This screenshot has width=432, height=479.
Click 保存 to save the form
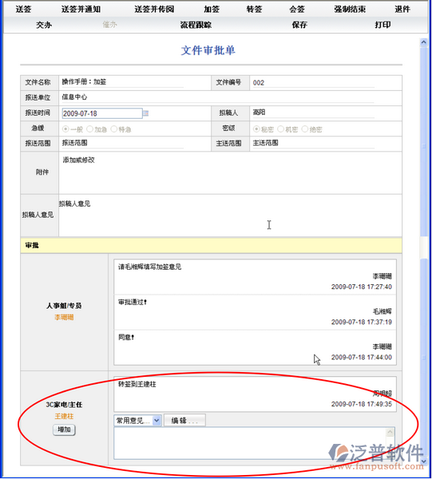click(x=299, y=25)
